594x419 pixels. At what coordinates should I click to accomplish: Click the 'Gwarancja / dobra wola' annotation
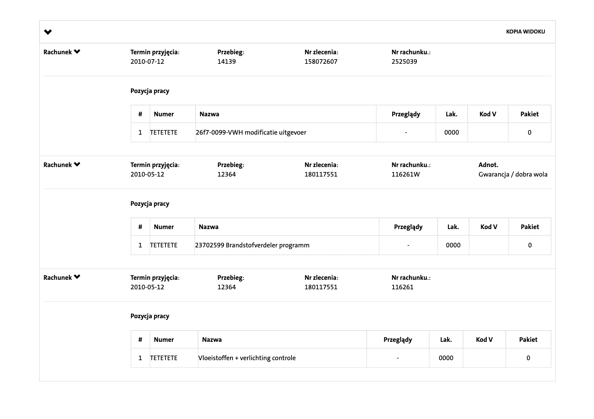coord(513,174)
